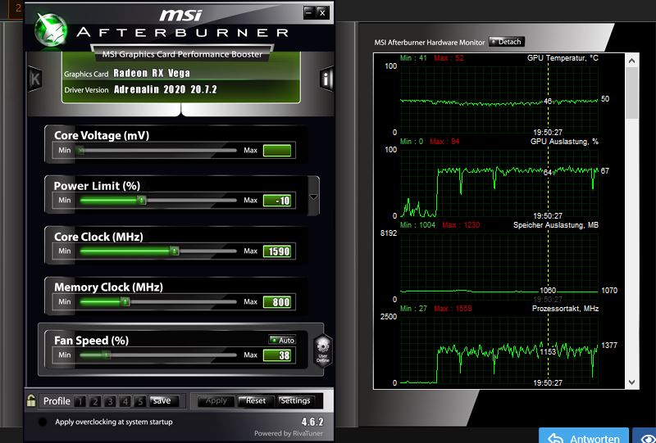Image resolution: width=656 pixels, height=443 pixels.
Task: Click the GPU Temperatur graph
Action: click(x=499, y=99)
